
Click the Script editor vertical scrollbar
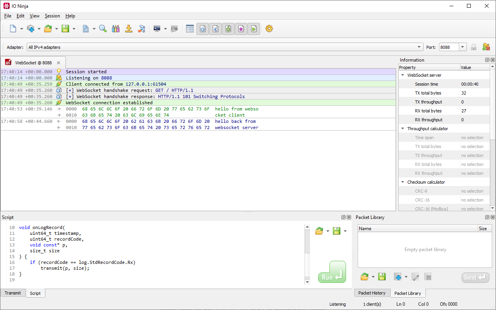(308, 254)
